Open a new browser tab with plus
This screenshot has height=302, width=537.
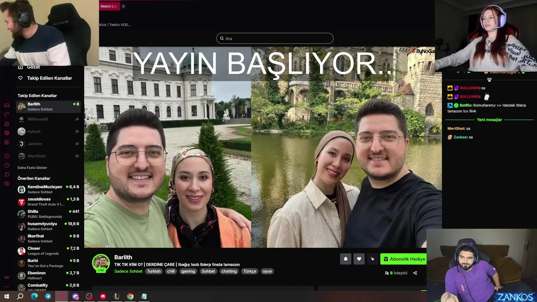click(123, 6)
